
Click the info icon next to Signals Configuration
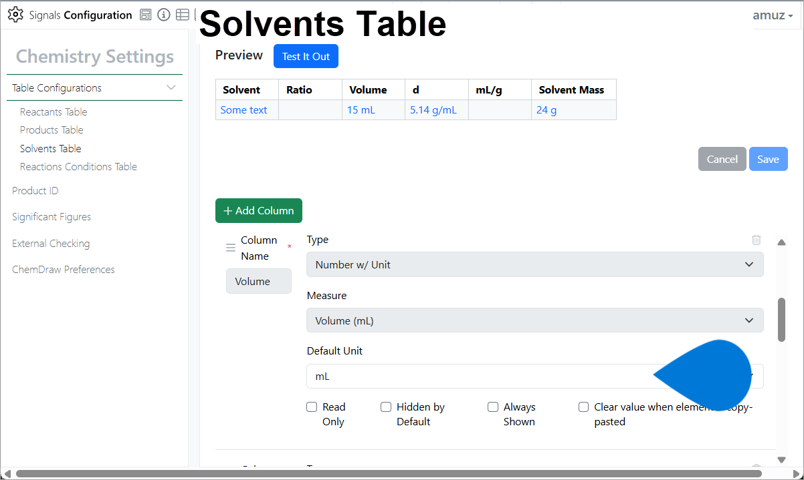(x=164, y=14)
